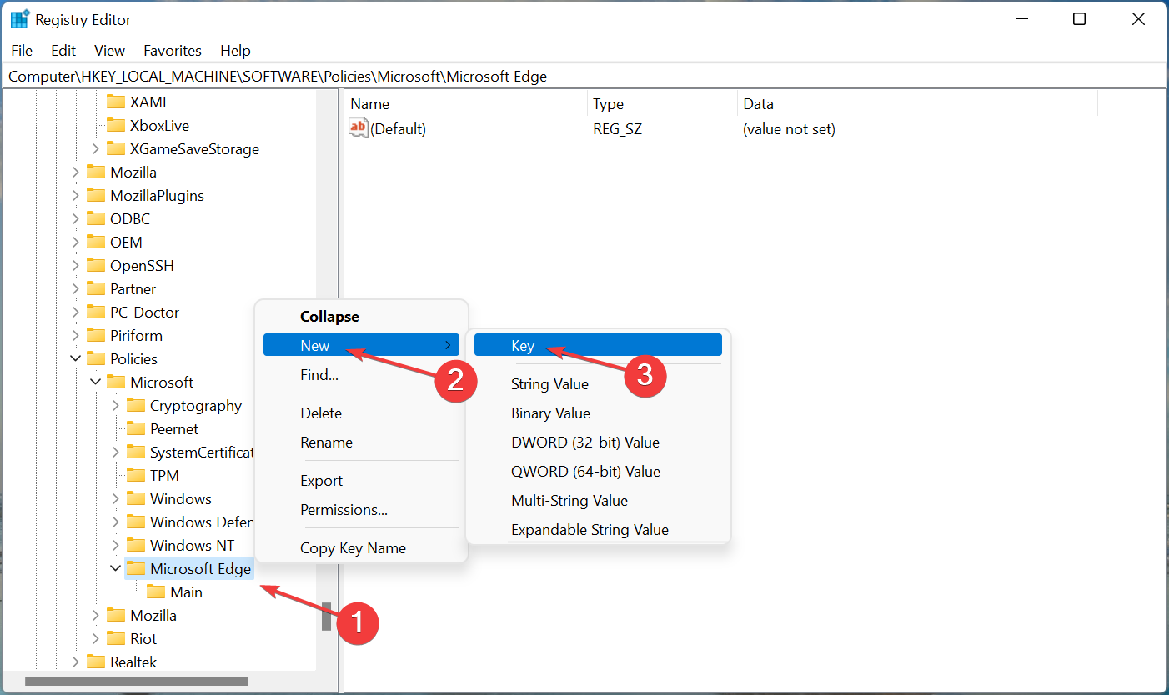1169x695 pixels.
Task: Click the XGameSaveStorage folder icon
Action: pyautogui.click(x=116, y=149)
